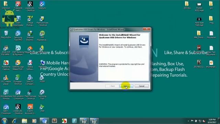The height and width of the screenshot is (124, 220).
Task: Select the ESET Banking & Payment icon
Action: [18, 51]
